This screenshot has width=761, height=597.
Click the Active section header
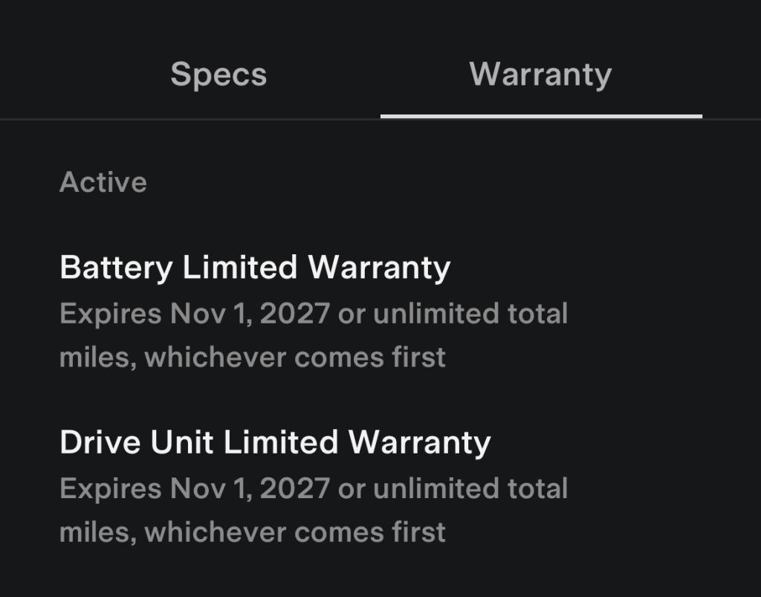click(x=103, y=182)
